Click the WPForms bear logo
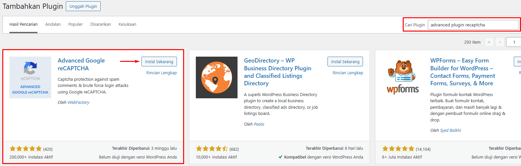Image resolution: width=521 pixels, height=166 pixels. (x=403, y=77)
